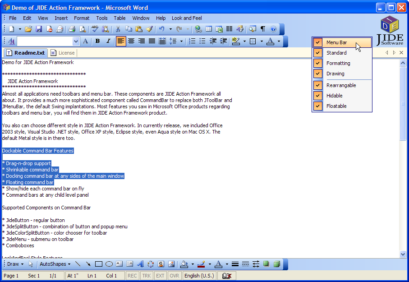409x282 pixels.
Task: Apply the highlight color swatch
Action: [x=236, y=41]
